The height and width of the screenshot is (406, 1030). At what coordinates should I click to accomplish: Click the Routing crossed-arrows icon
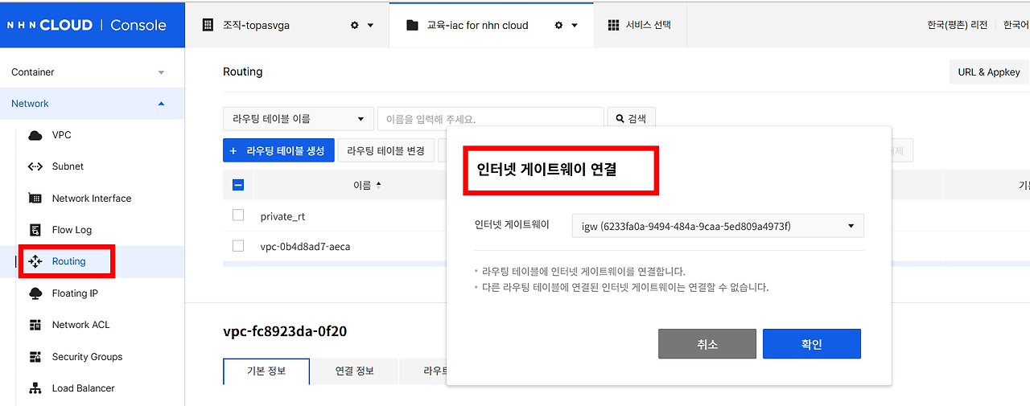(35, 261)
